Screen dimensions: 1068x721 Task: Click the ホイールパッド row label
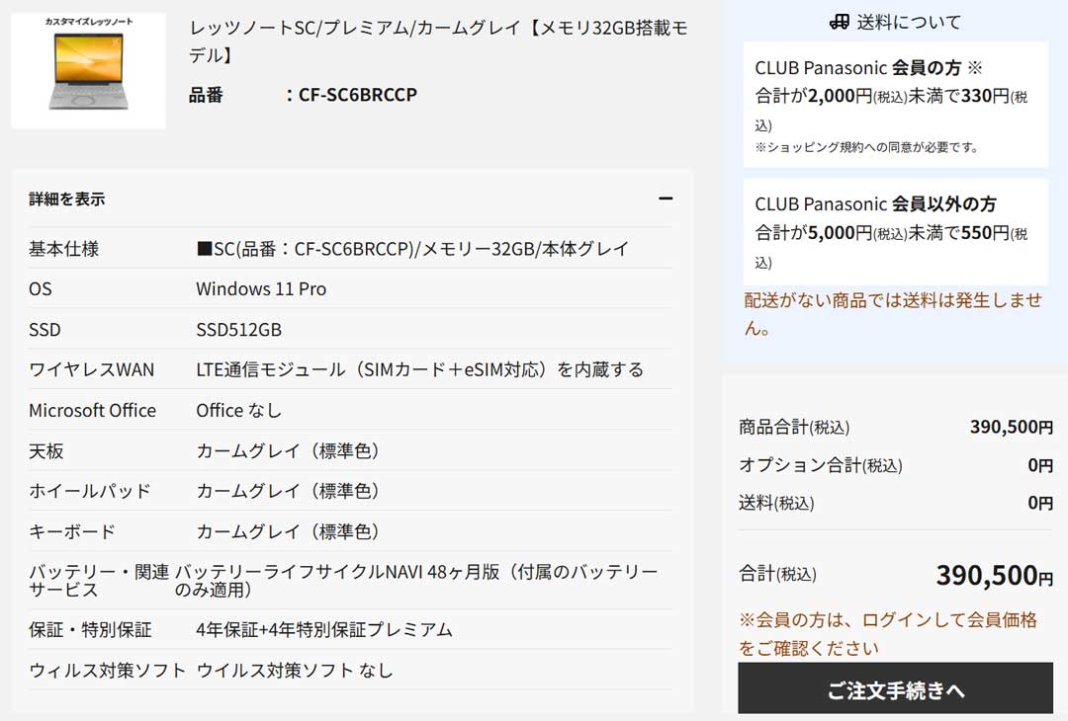coord(89,491)
